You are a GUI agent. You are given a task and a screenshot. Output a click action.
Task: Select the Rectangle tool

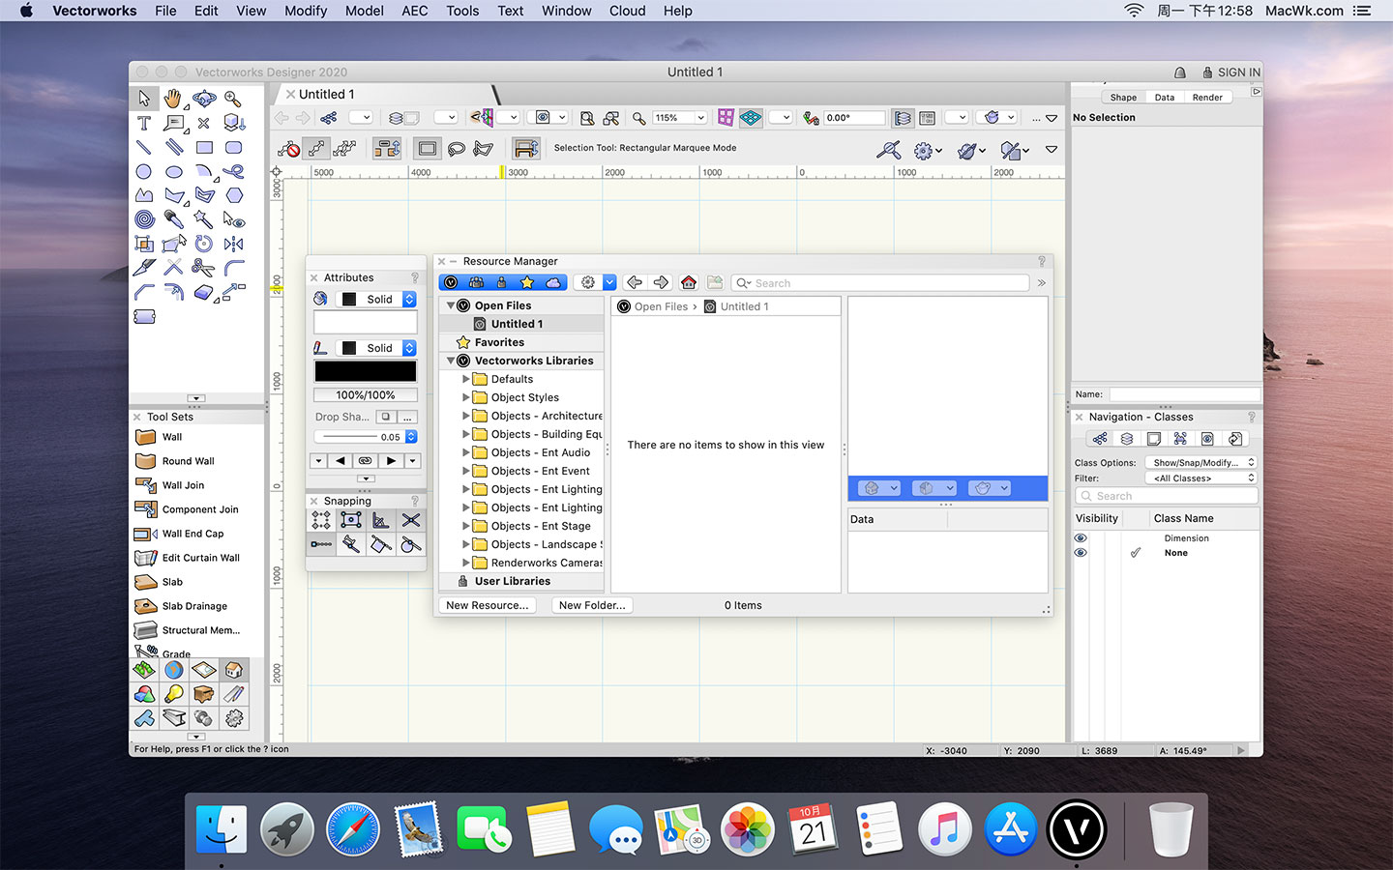pyautogui.click(x=204, y=147)
